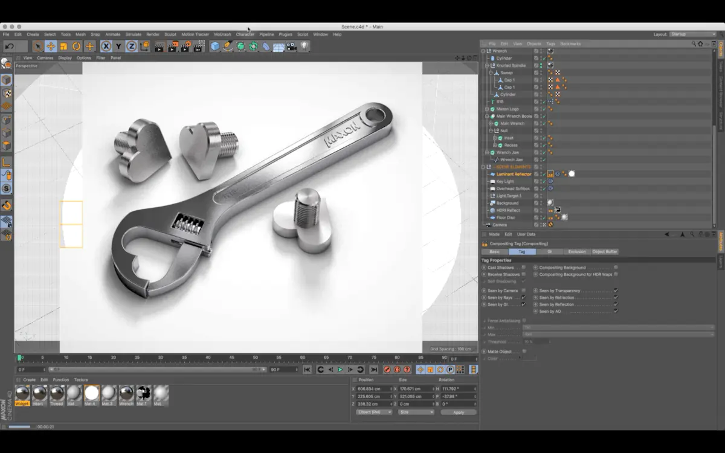Toggle the Receive Shadows checkbox
Screen dimensions: 725x453
(523, 274)
